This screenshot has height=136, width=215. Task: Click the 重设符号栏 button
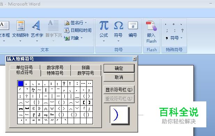119,99
